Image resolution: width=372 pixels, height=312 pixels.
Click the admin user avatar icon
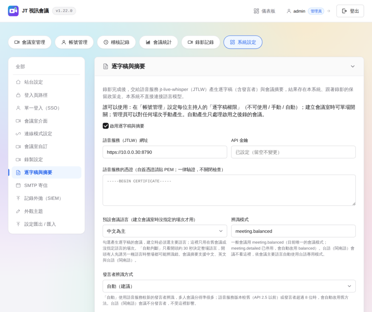click(289, 11)
